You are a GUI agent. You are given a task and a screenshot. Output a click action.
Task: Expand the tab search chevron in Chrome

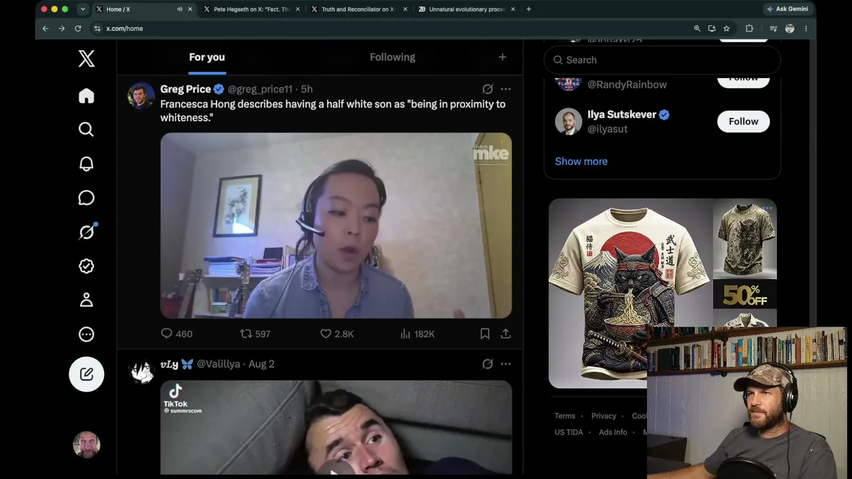(x=83, y=9)
